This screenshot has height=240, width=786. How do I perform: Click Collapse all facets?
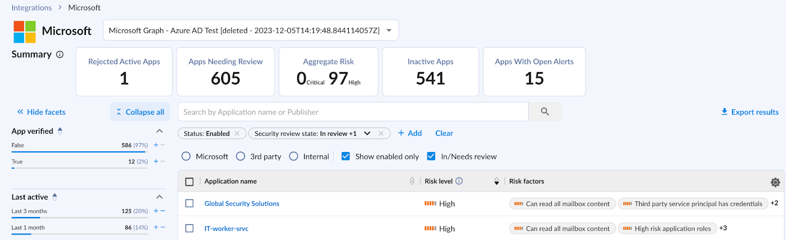(140, 112)
